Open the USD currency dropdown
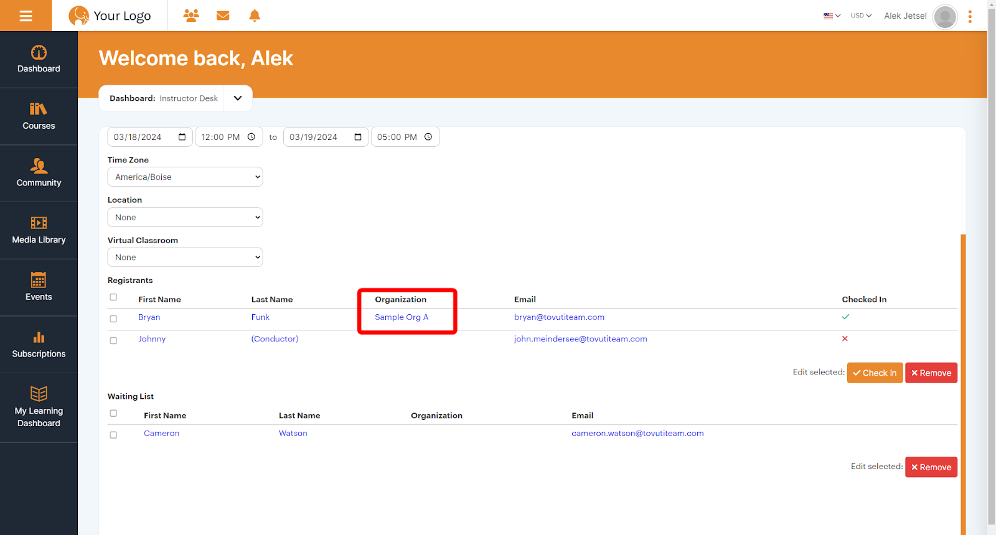 (x=861, y=16)
